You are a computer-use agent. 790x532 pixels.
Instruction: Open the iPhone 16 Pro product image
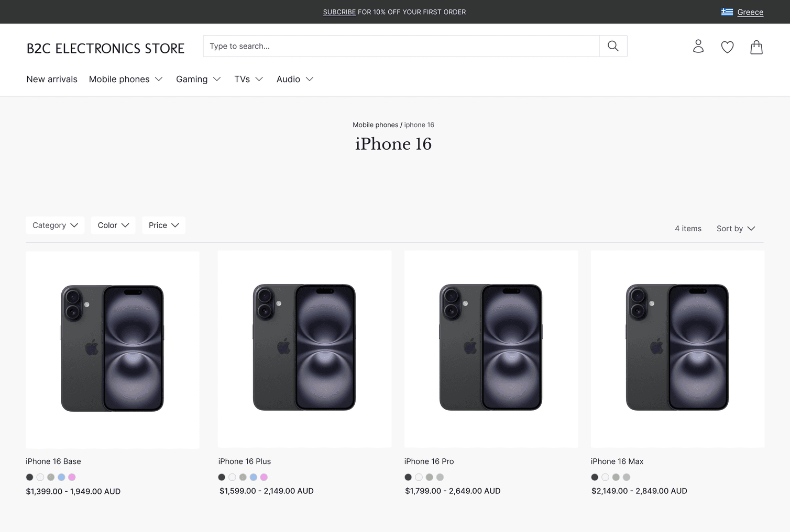(x=491, y=348)
